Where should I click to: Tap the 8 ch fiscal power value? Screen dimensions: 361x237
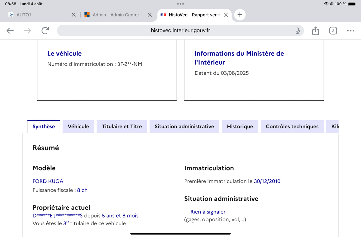coord(82,190)
